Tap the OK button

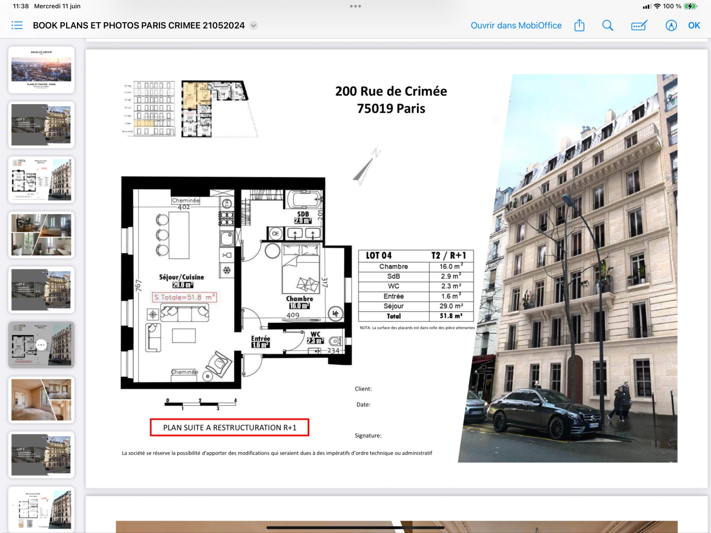click(x=694, y=25)
